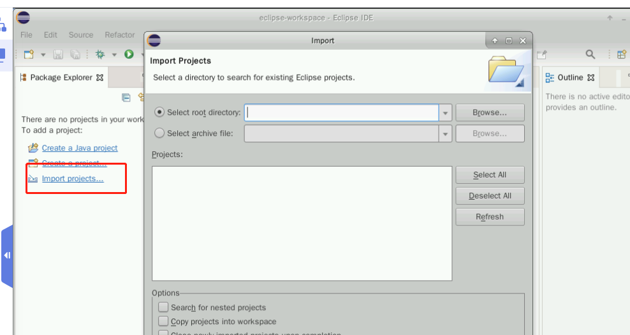
Task: Click the Save toolbar icon
Action: [58, 54]
